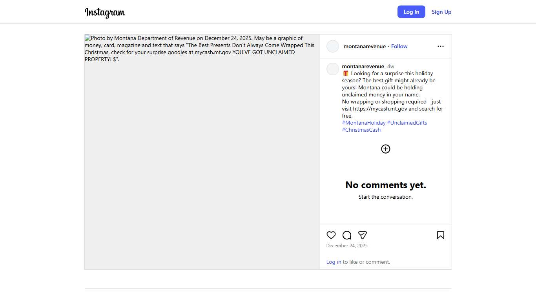Load more comments with plus circle icon
The height and width of the screenshot is (301, 536).
point(386,149)
